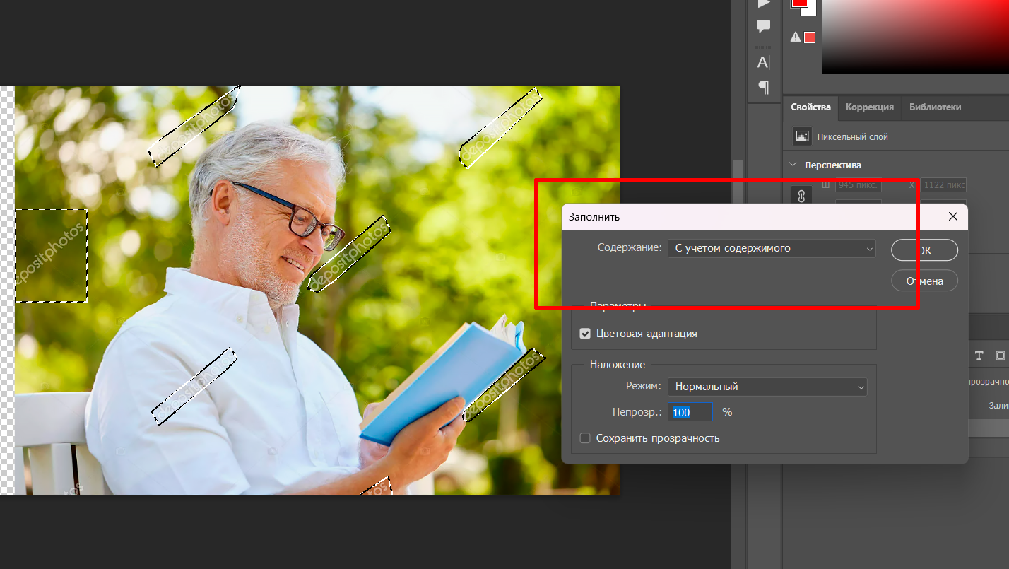Open the Character panel icon
The width and height of the screenshot is (1009, 569).
[763, 63]
